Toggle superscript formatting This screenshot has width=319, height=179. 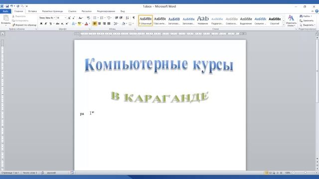coord(67,24)
